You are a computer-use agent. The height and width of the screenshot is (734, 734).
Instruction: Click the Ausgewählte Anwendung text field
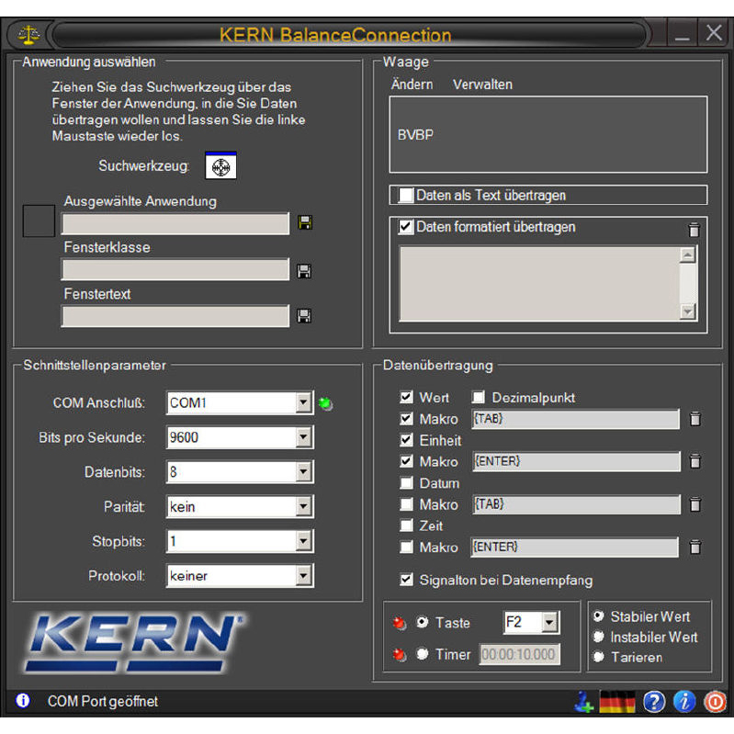coord(175,224)
